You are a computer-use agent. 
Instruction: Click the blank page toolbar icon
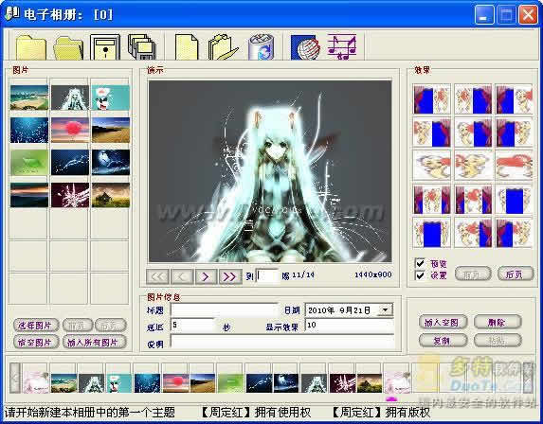coord(187,47)
